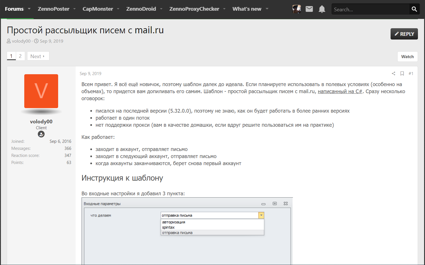The image size is (425, 265).
Task: Expand the What's new dropdown arrow
Action: (x=267, y=9)
